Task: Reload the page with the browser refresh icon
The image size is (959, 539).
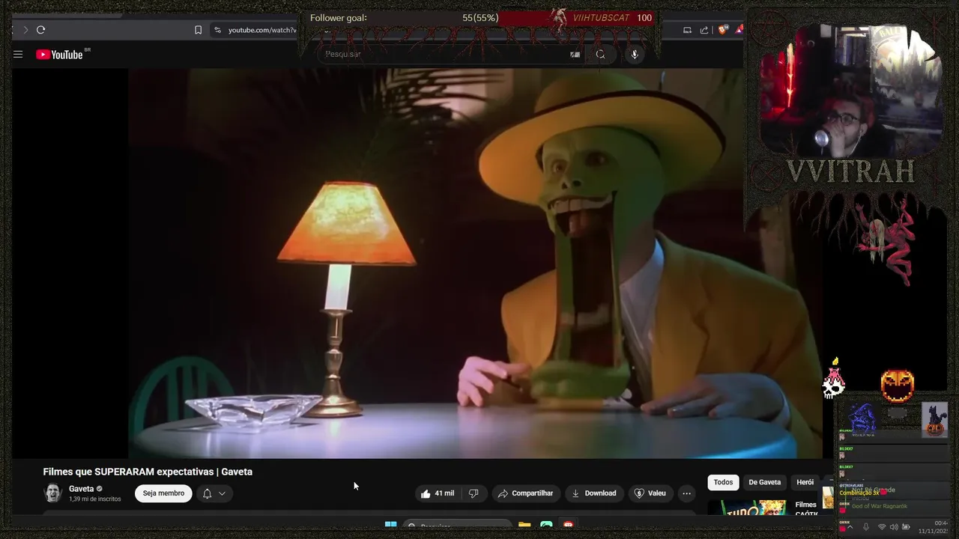Action: [40, 30]
